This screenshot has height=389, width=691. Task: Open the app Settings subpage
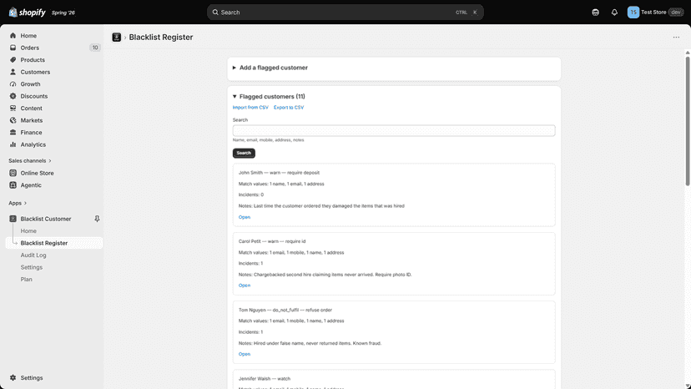point(31,267)
